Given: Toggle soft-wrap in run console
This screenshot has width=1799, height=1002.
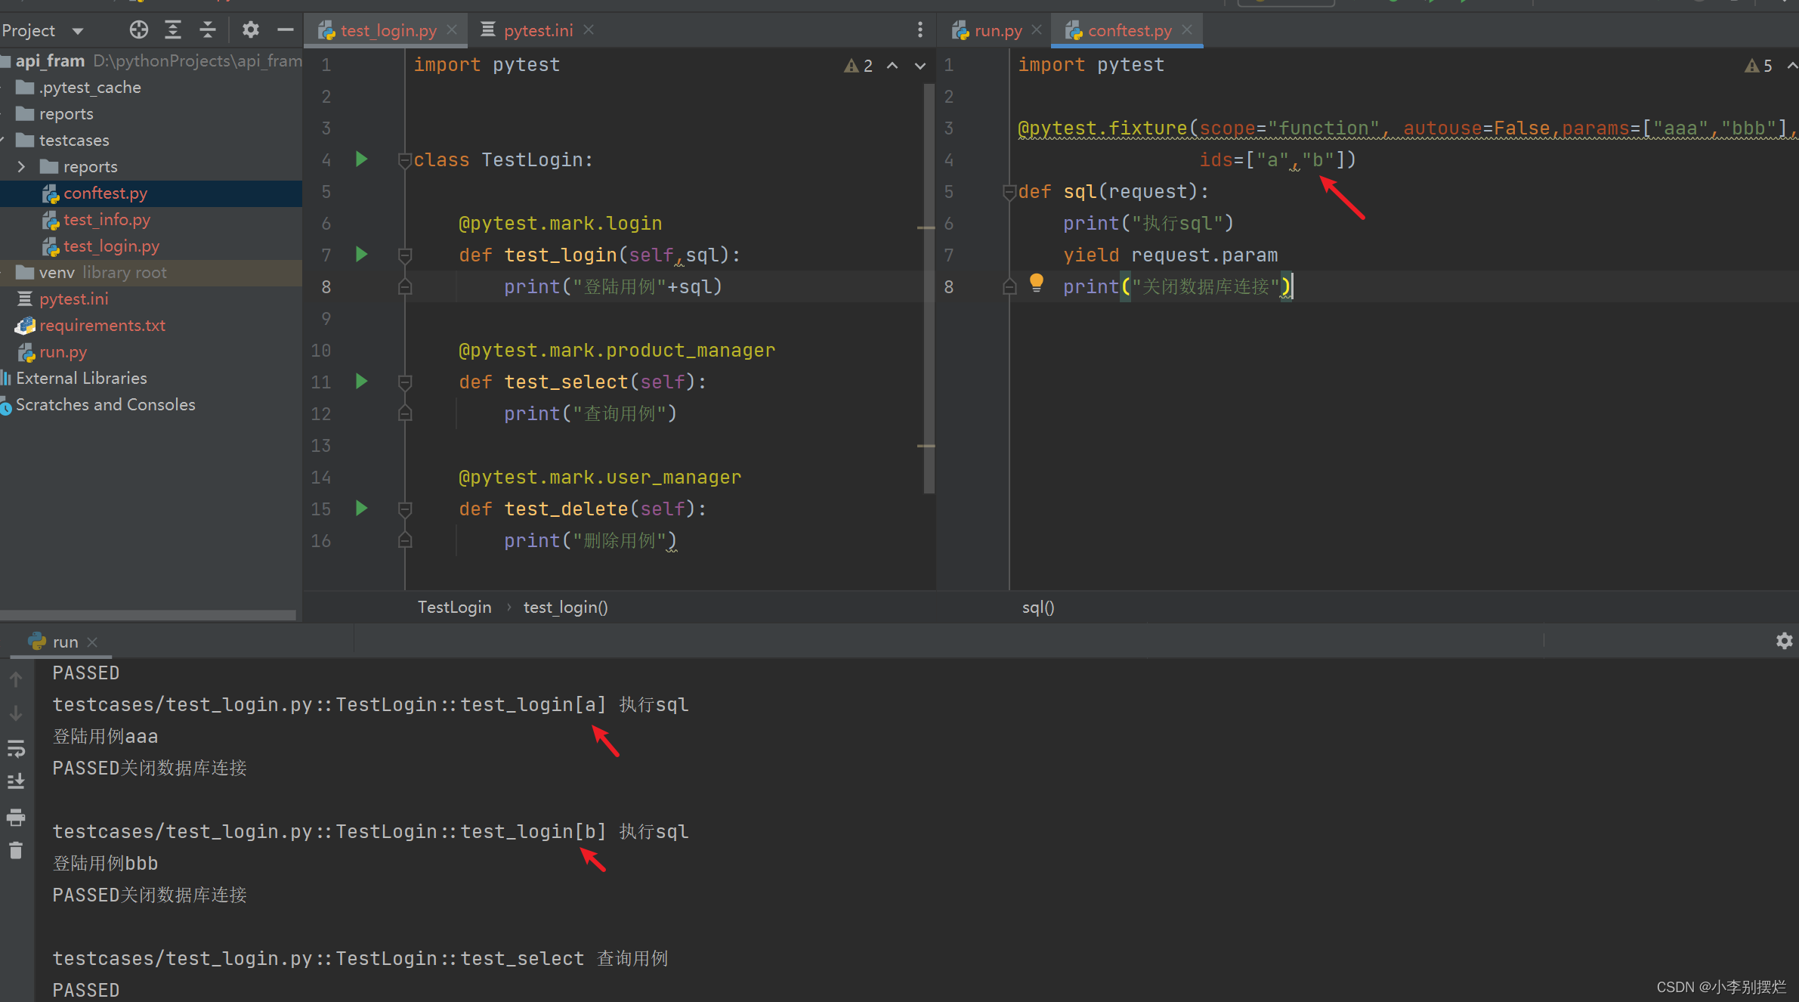Looking at the screenshot, I should [16, 748].
